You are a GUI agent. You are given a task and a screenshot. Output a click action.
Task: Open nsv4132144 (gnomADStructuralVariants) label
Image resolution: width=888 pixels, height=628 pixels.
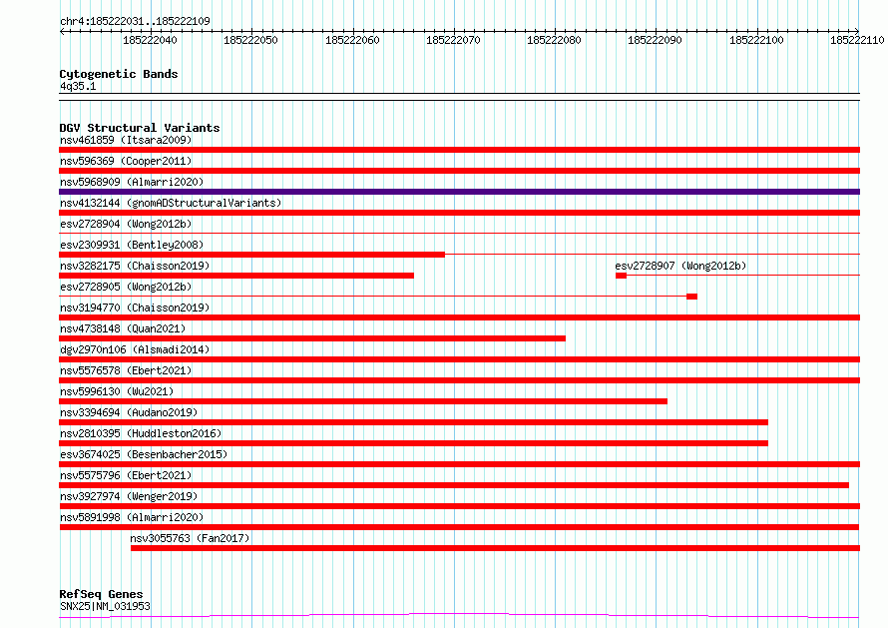pos(171,203)
